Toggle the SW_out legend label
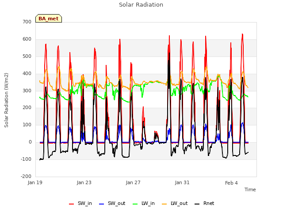The width and height of the screenshot is (283, 212). click(x=116, y=203)
